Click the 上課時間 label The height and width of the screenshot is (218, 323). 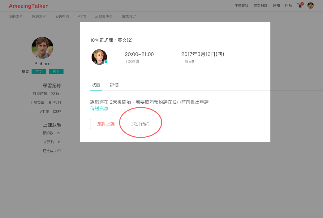tap(131, 62)
